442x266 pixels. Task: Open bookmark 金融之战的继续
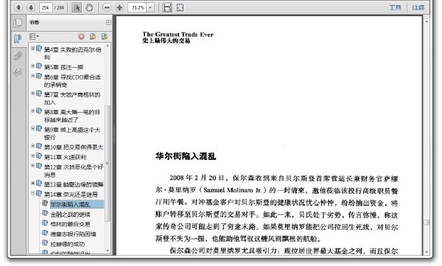point(70,214)
